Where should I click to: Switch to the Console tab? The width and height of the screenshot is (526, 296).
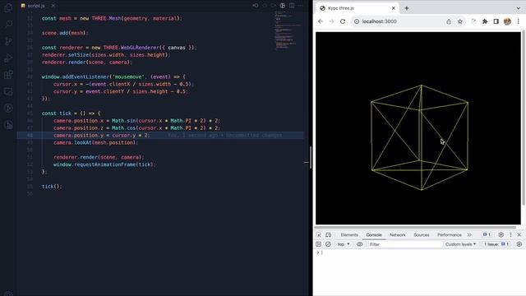click(x=374, y=235)
